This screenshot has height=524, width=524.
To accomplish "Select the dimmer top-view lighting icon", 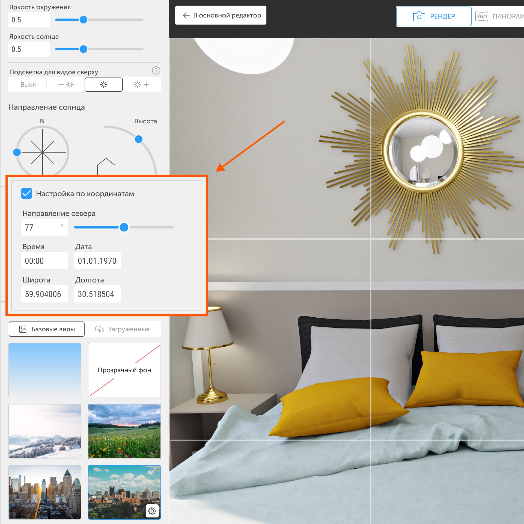I will pyautogui.click(x=66, y=85).
